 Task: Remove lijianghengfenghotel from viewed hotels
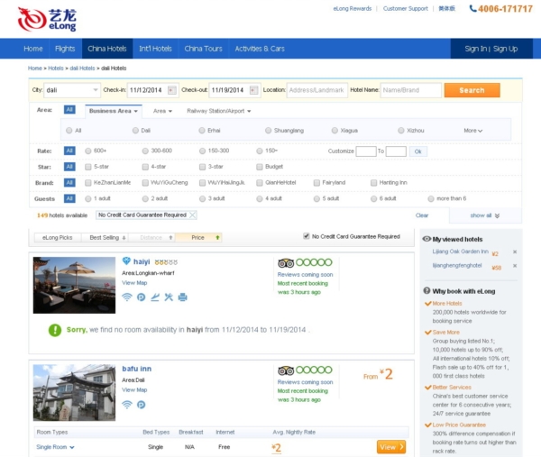(x=515, y=266)
